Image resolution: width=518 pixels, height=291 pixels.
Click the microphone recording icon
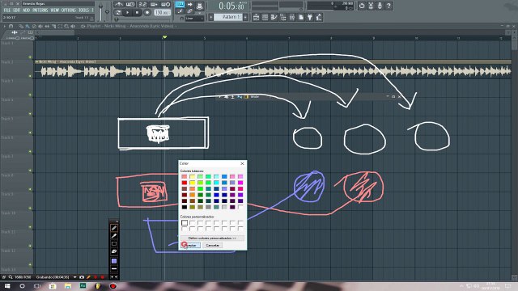380,6
